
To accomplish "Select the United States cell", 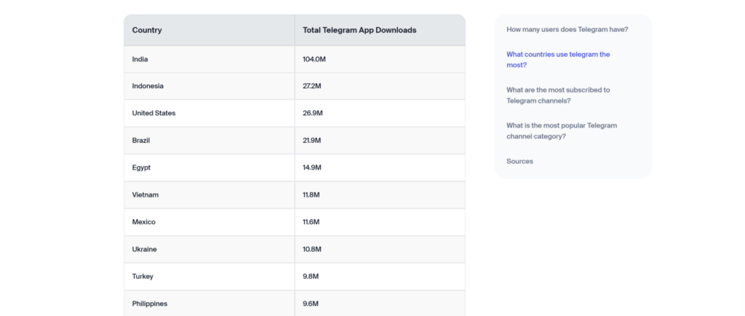I will tap(209, 113).
